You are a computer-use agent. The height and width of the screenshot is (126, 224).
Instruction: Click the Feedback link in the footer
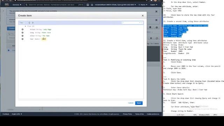coord(6,114)
